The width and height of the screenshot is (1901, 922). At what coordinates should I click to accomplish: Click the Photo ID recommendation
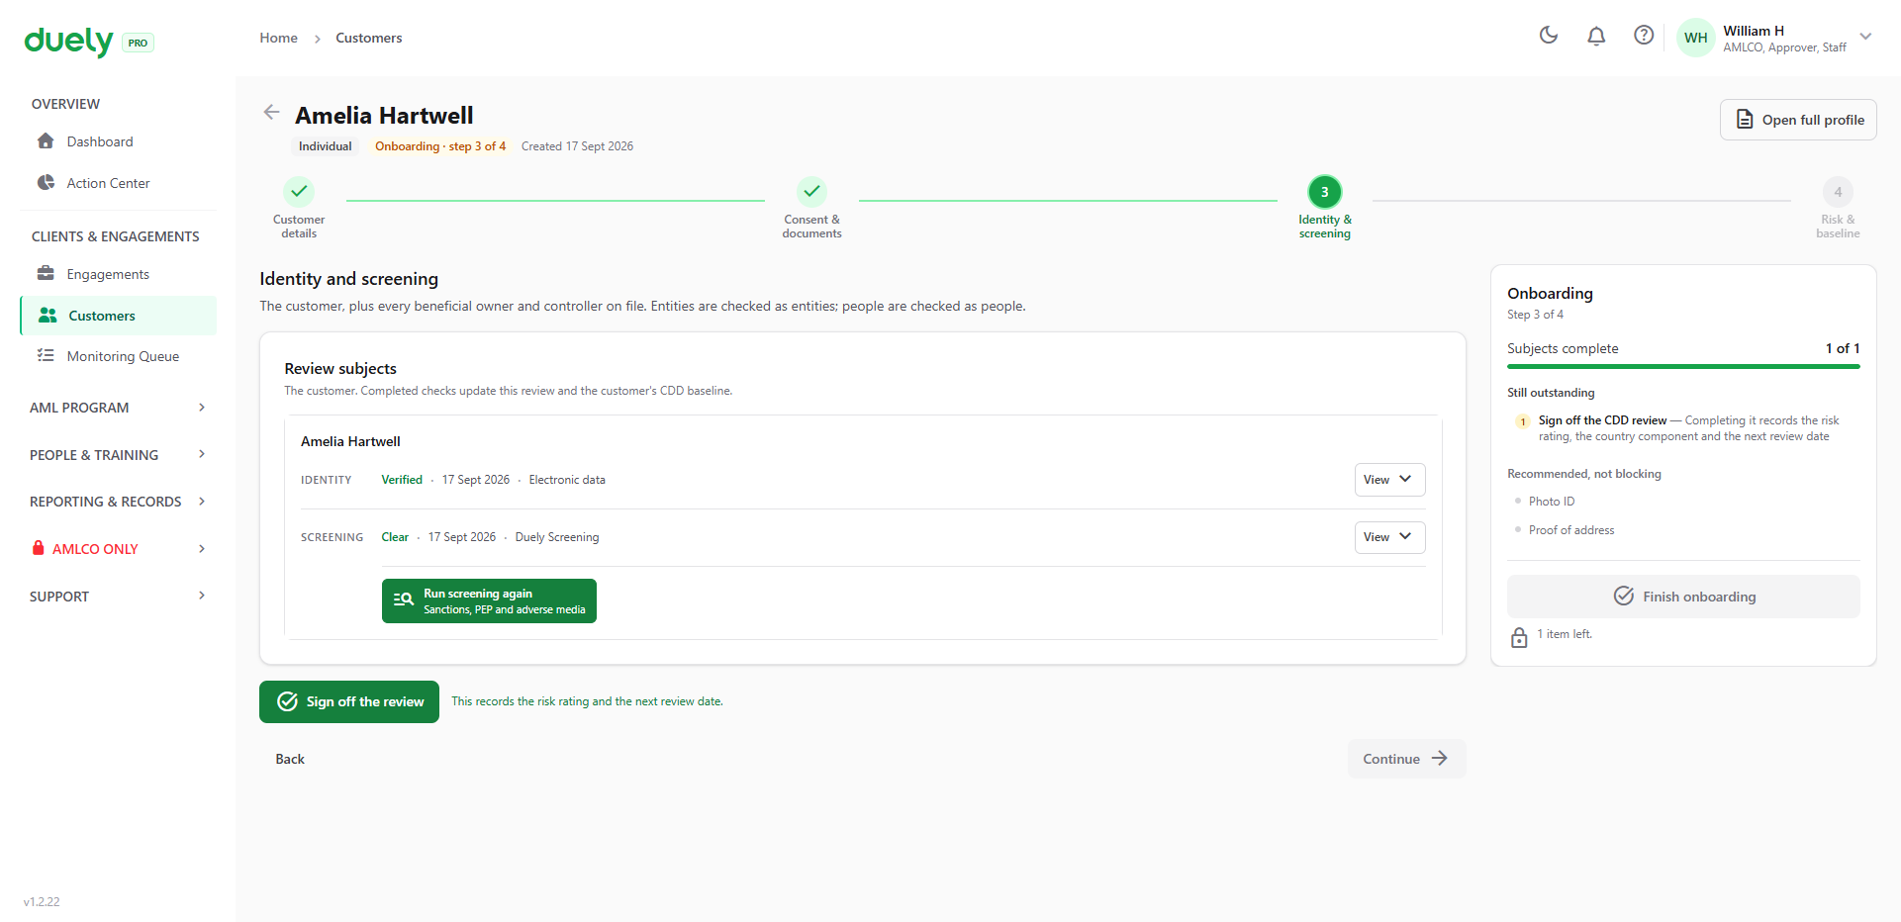point(1551,502)
